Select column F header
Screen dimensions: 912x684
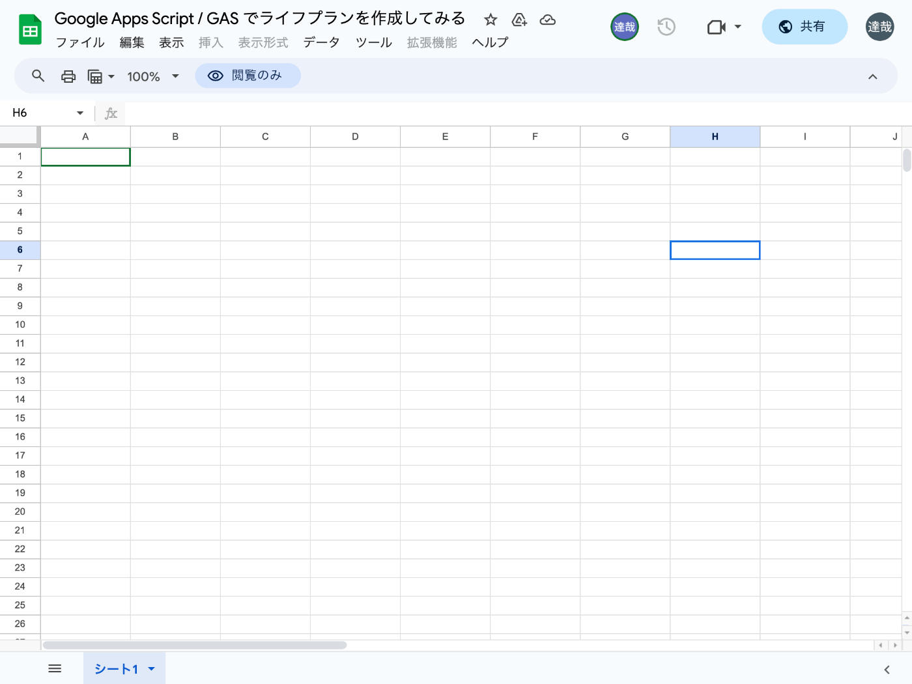[535, 137]
